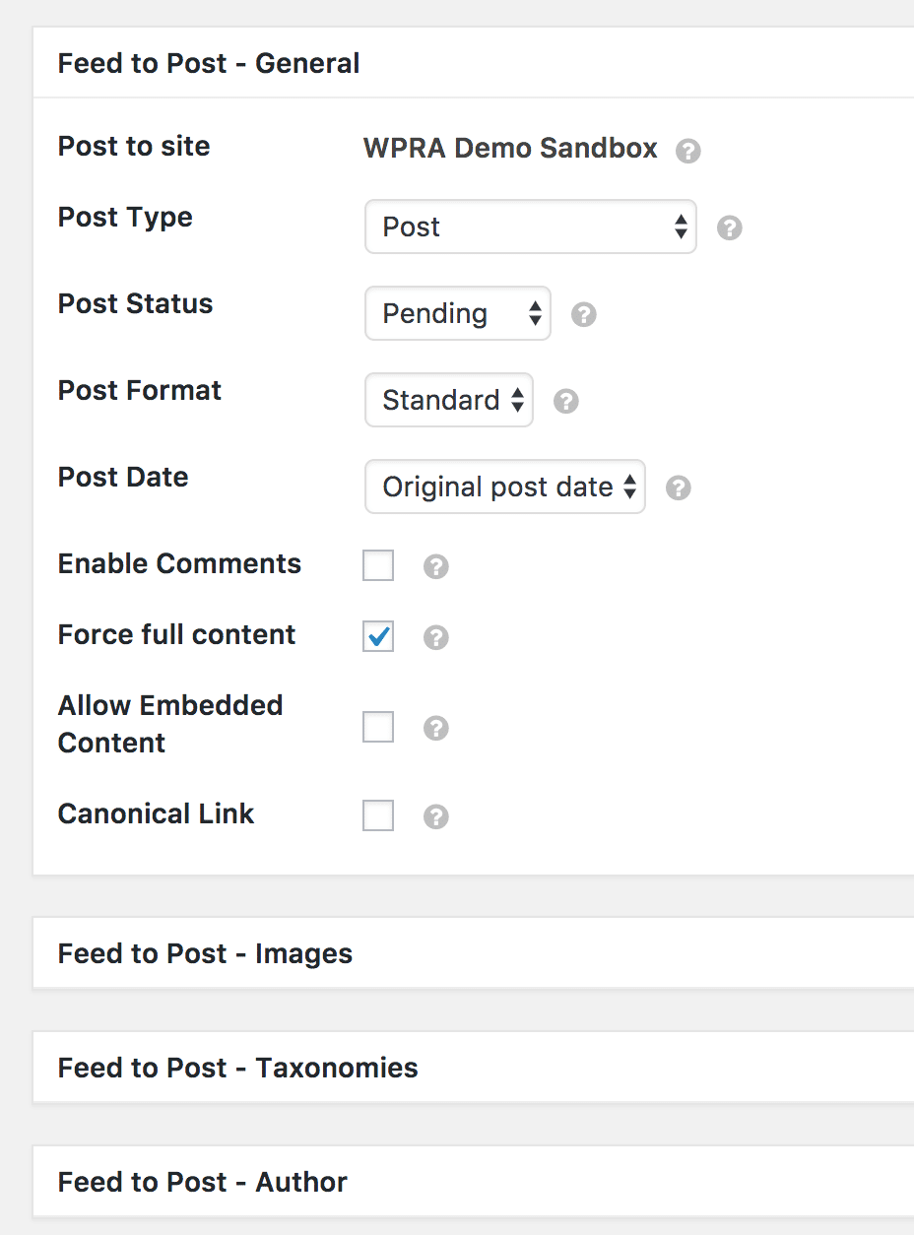This screenshot has height=1235, width=914.
Task: Click the Post Type help icon
Action: 729,227
